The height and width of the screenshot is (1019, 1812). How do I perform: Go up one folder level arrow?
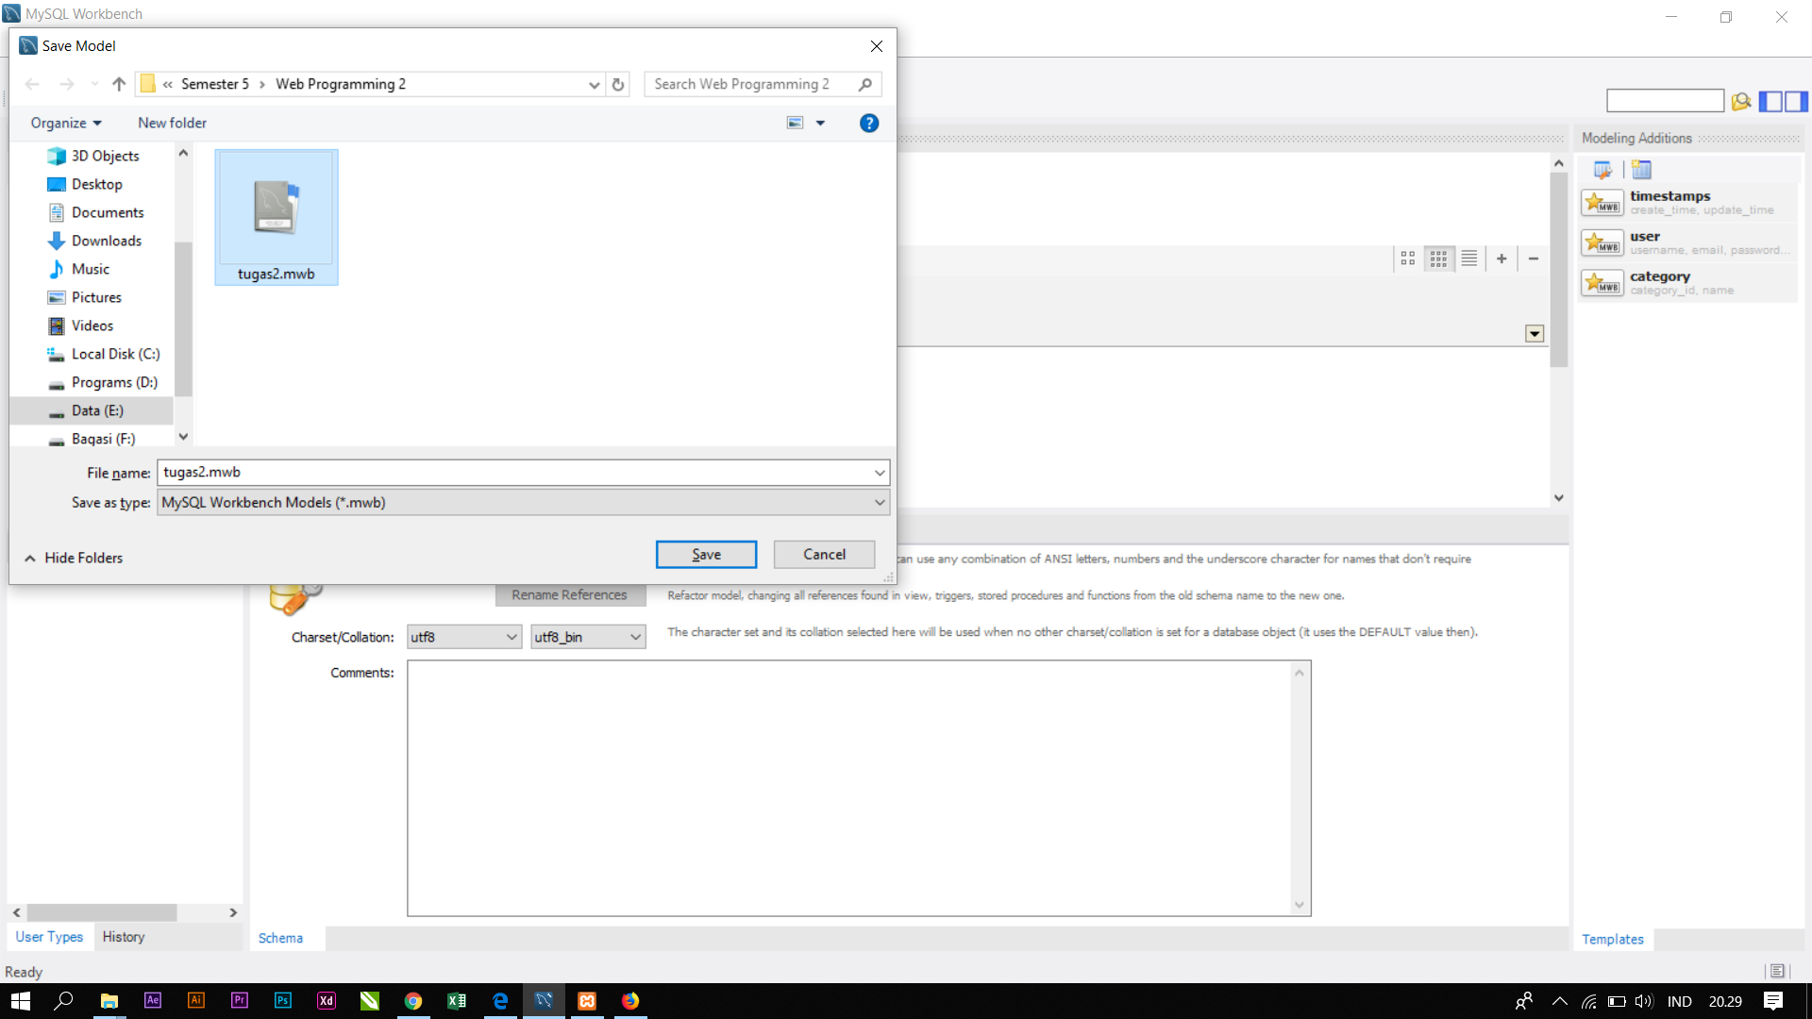click(x=119, y=84)
